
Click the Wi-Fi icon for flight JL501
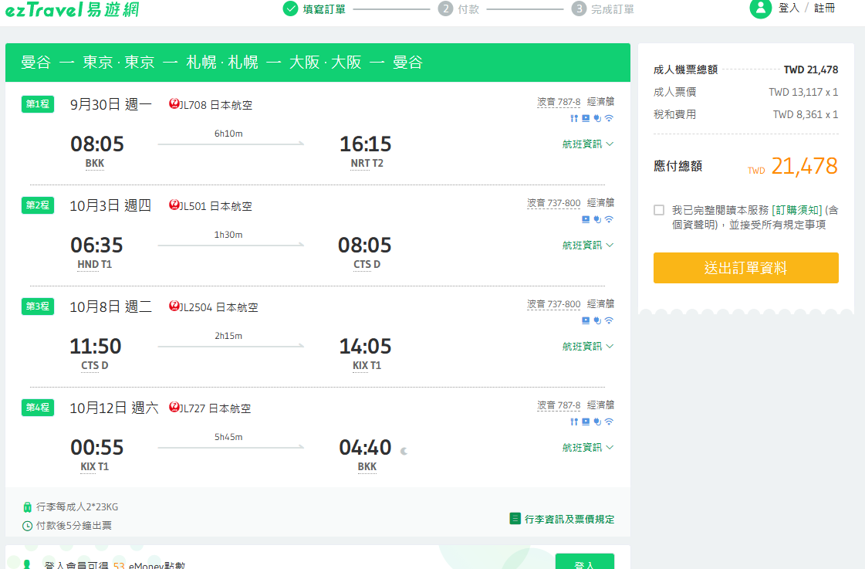coord(609,219)
